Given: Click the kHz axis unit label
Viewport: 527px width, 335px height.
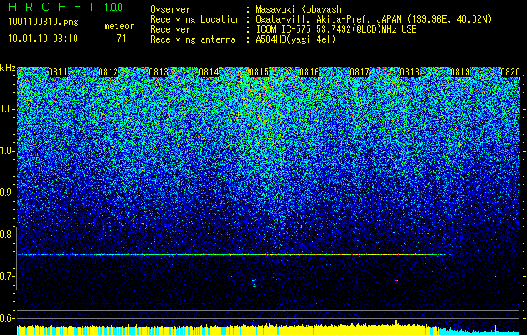Looking at the screenshot, I should 8,68.
